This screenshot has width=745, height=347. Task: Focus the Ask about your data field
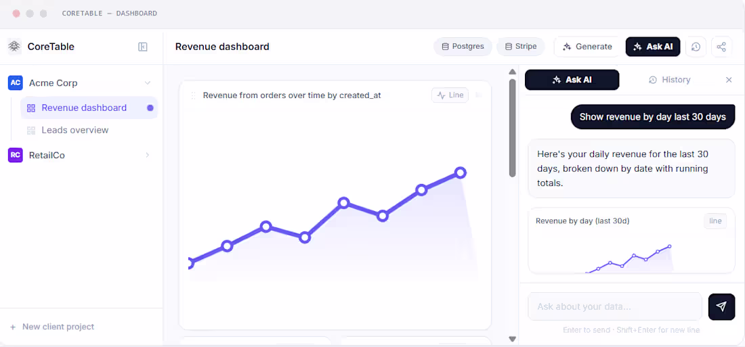[615, 306]
